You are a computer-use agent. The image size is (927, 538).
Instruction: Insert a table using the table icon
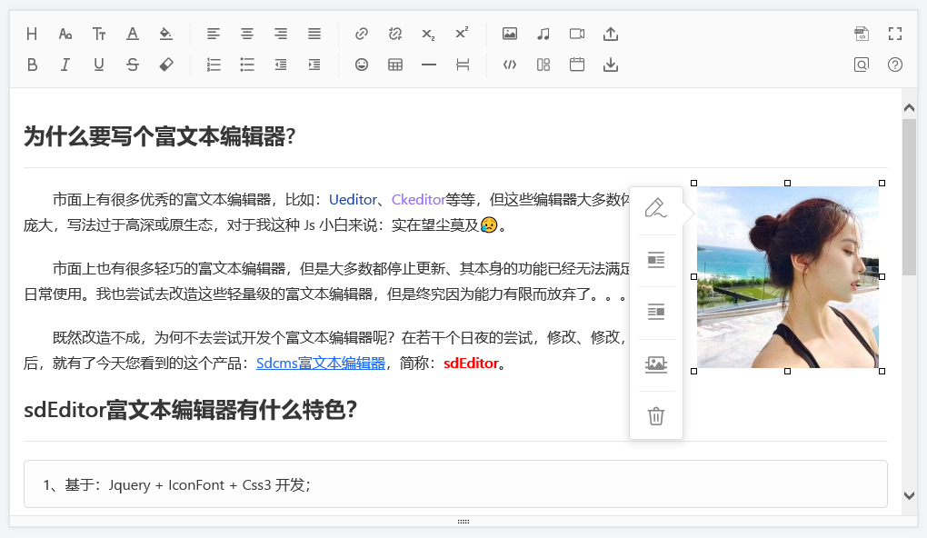[x=395, y=65]
